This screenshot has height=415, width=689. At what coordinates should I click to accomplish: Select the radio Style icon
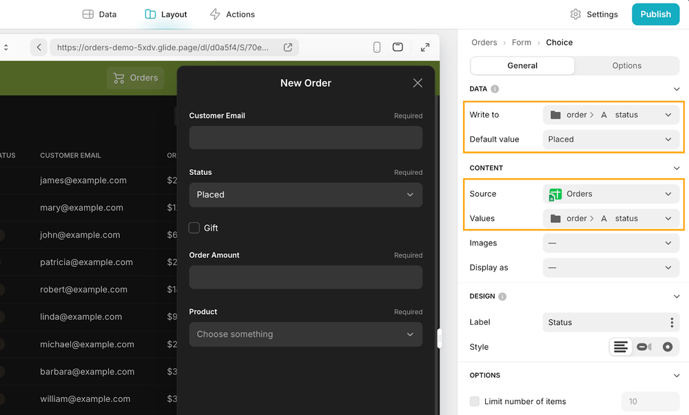click(x=666, y=347)
